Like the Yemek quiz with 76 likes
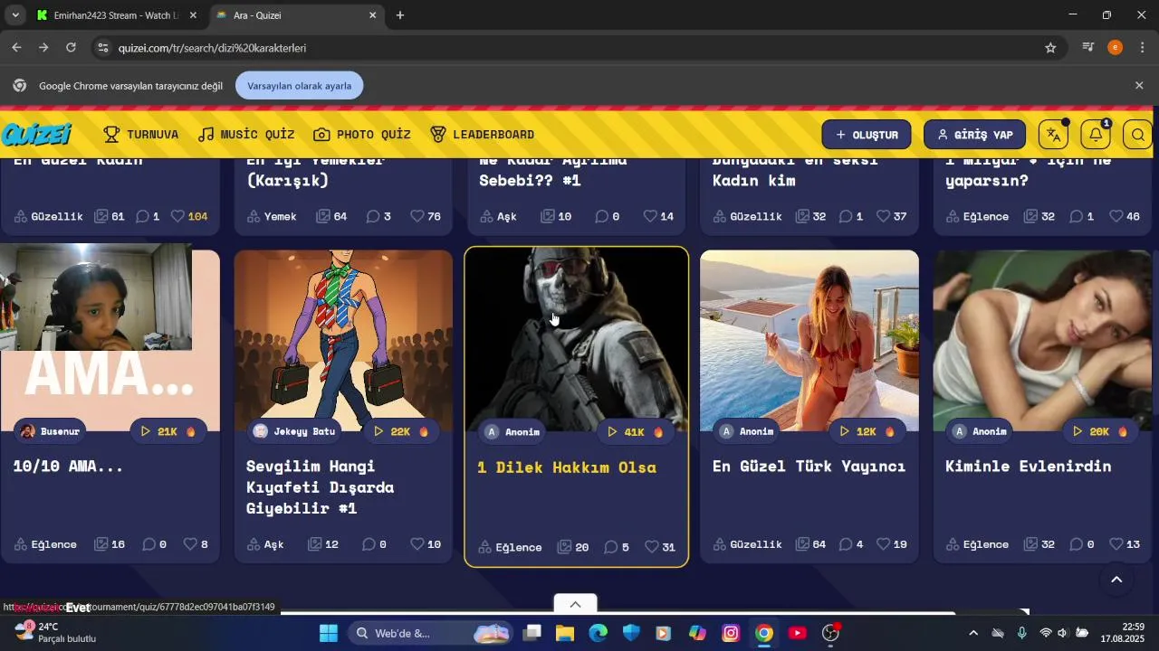Screen dimensions: 1159x651 pos(417,216)
